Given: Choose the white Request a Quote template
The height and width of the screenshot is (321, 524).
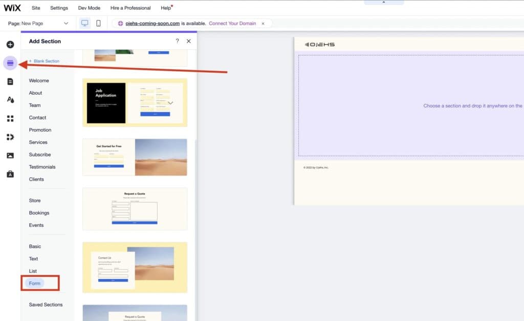Looking at the screenshot, I should tap(135, 209).
